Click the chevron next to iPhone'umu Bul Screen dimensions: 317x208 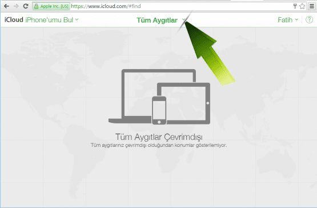[x=77, y=19]
